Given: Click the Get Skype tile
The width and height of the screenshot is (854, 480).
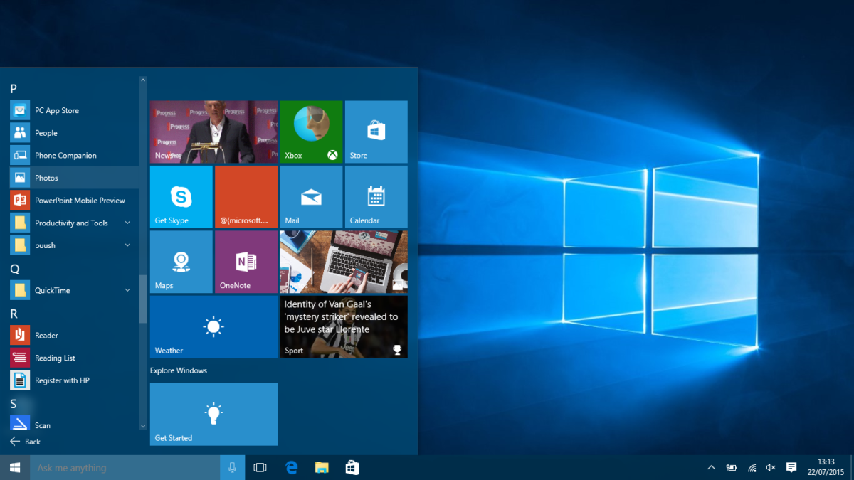Looking at the screenshot, I should (181, 196).
